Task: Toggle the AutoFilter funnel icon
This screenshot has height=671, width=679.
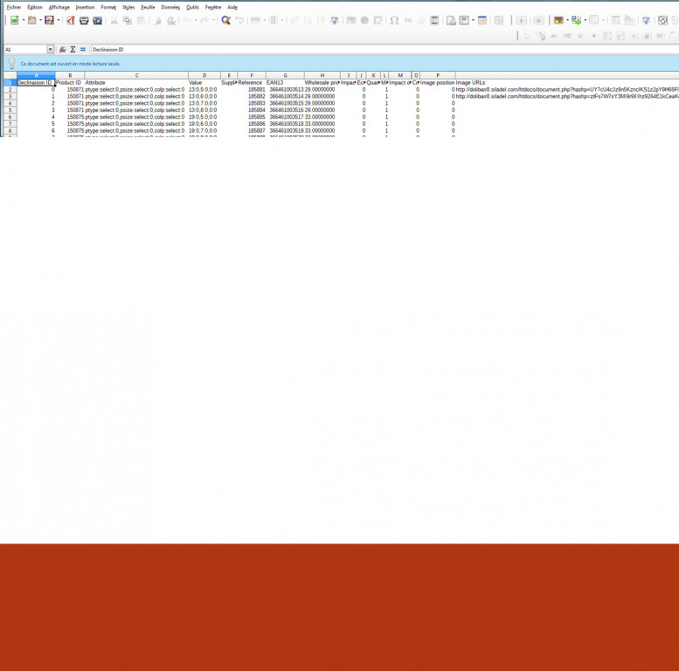Action: coord(335,20)
